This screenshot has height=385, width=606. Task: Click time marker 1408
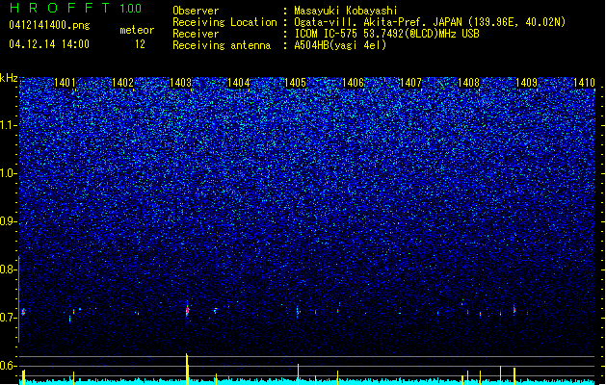coord(468,83)
